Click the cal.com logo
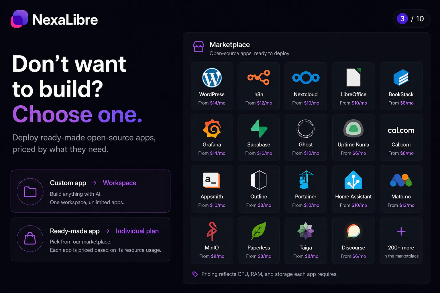 point(401,130)
